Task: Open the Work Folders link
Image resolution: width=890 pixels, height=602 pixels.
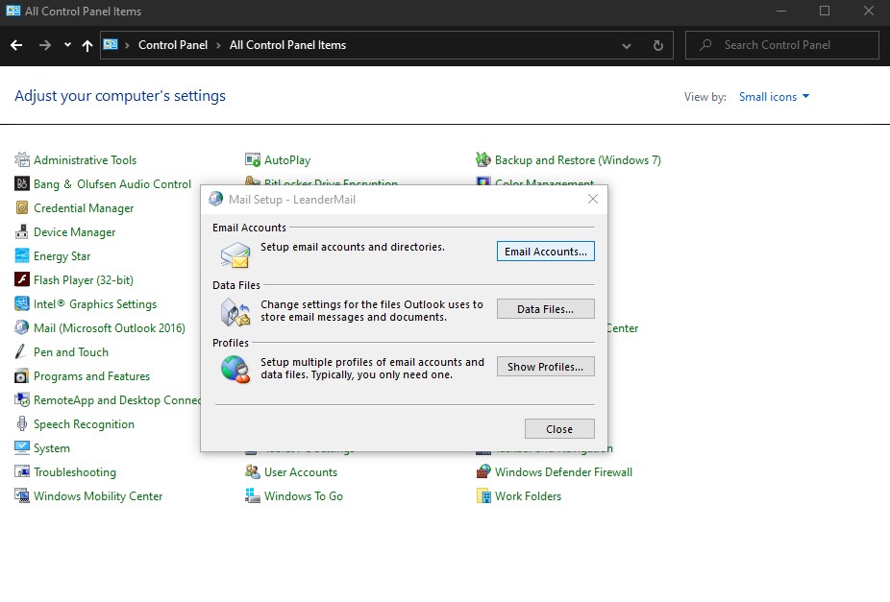Action: 528,496
